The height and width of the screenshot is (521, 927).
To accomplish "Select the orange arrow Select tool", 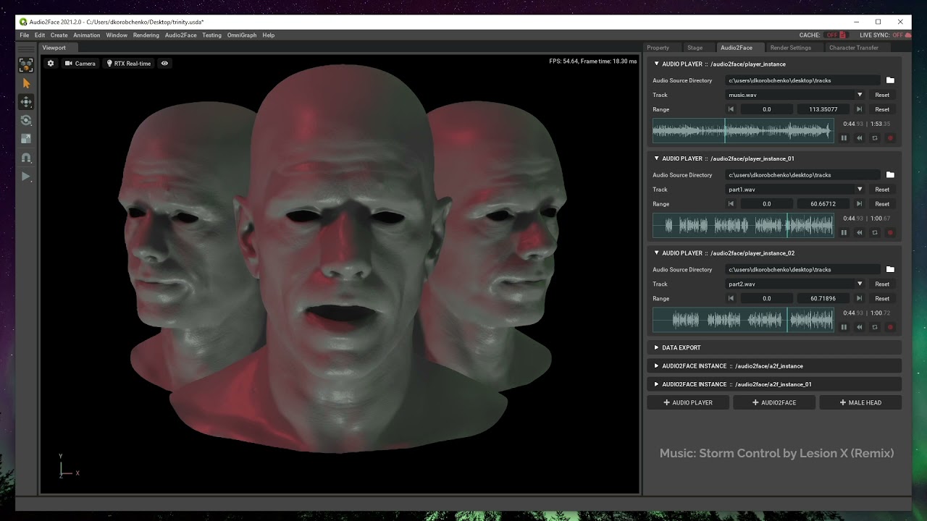I will [26, 84].
